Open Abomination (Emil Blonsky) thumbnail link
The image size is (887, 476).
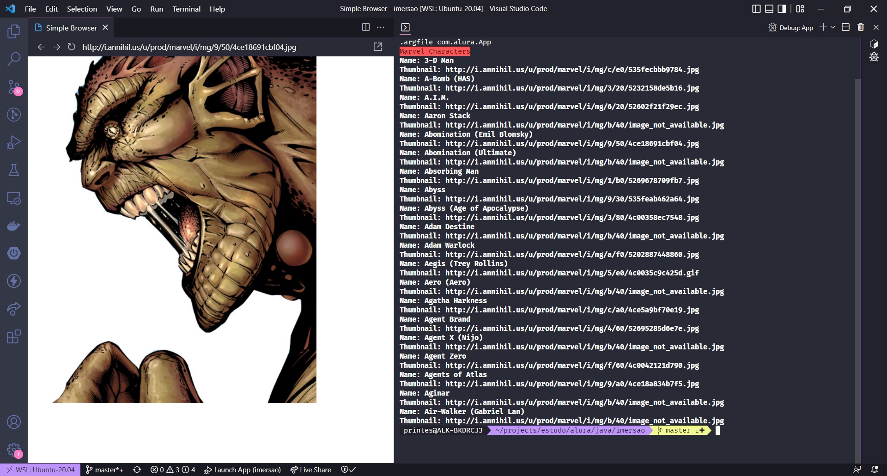pos(572,143)
